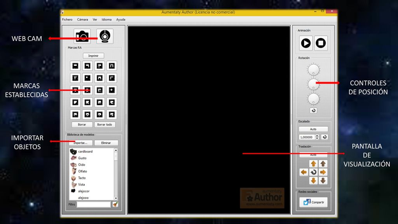The image size is (398, 224).
Task: Translate model with left orange arrow
Action: click(304, 172)
